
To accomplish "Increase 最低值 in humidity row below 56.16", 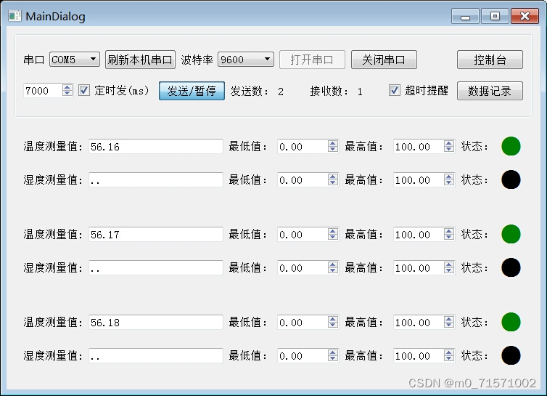I will tap(333, 177).
